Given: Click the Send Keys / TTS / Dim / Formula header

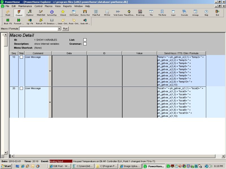Looking at the screenshot, I should coord(181,53).
